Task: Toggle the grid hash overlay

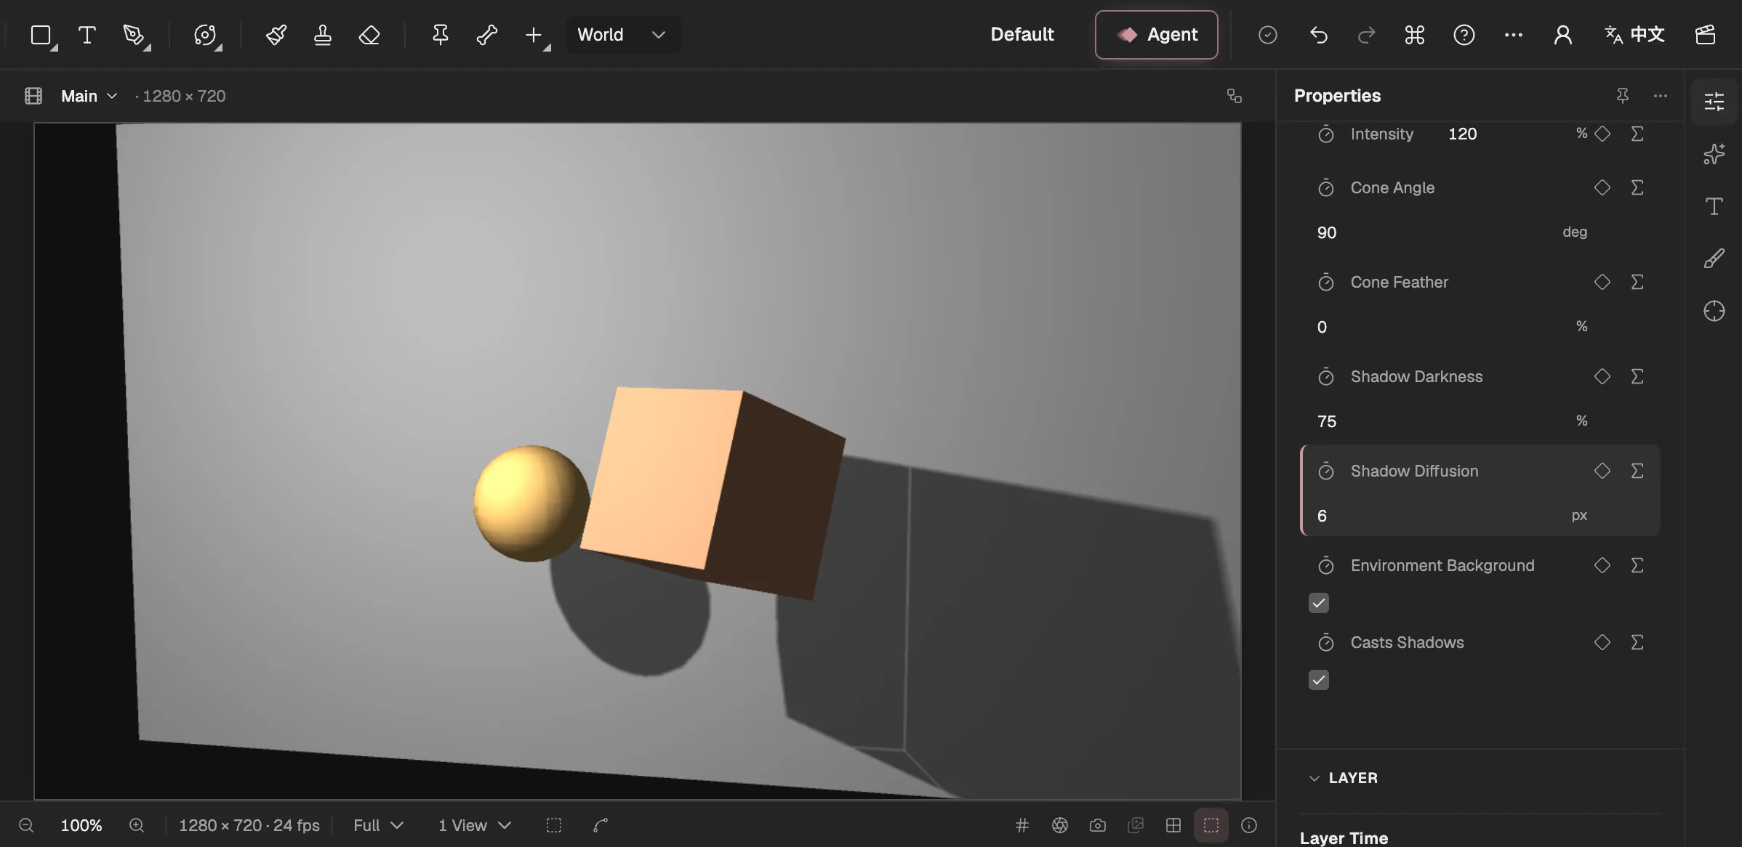Action: (x=1022, y=825)
